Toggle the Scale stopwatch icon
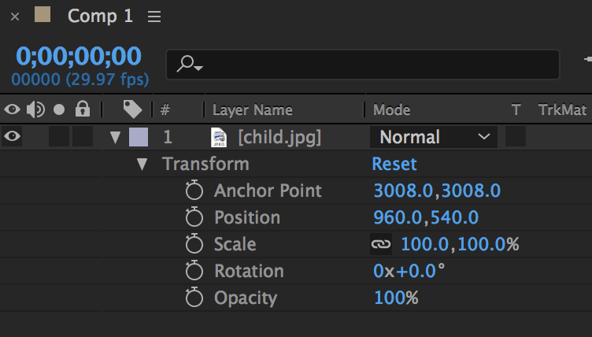 point(194,244)
